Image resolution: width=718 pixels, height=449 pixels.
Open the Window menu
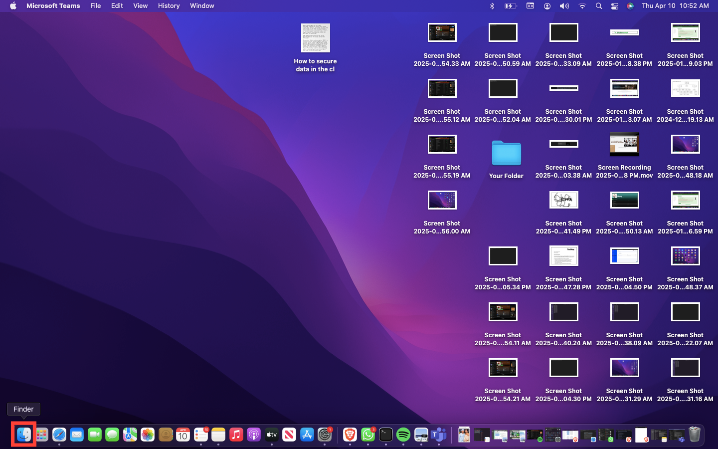coord(202,6)
